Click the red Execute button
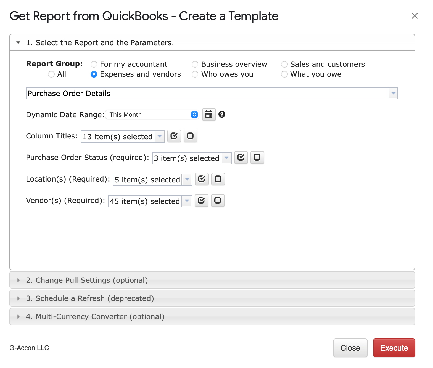 pyautogui.click(x=394, y=348)
